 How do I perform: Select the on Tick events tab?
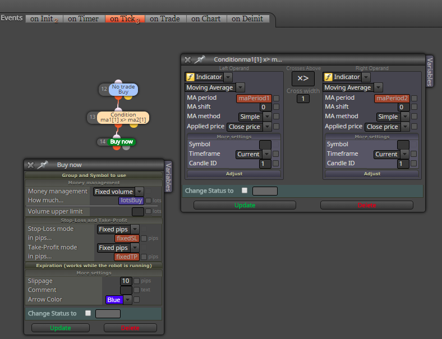(125, 19)
